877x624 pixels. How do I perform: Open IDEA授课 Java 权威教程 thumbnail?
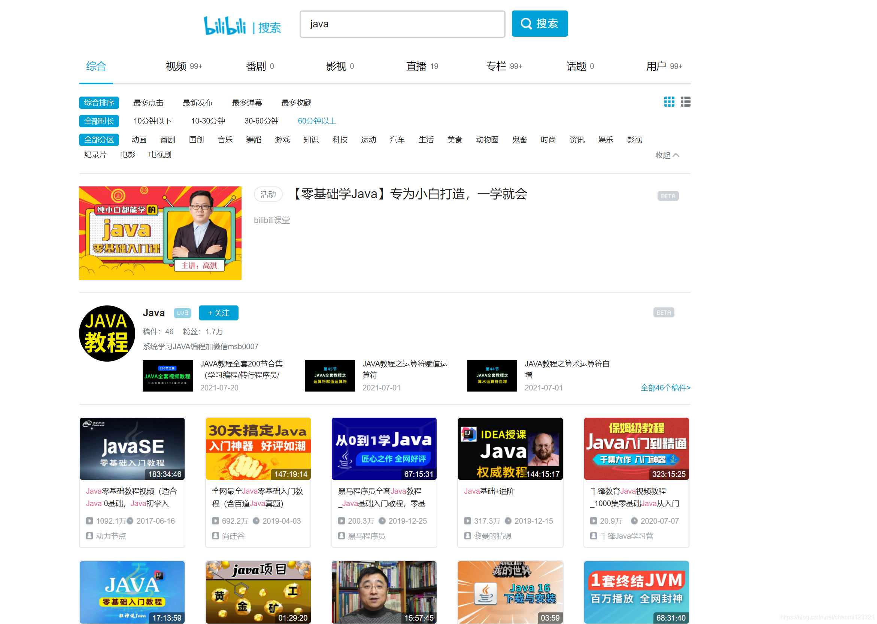(x=510, y=449)
